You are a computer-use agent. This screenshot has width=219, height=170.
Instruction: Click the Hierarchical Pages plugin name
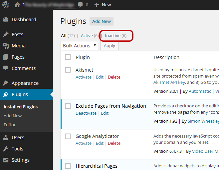[97, 166]
